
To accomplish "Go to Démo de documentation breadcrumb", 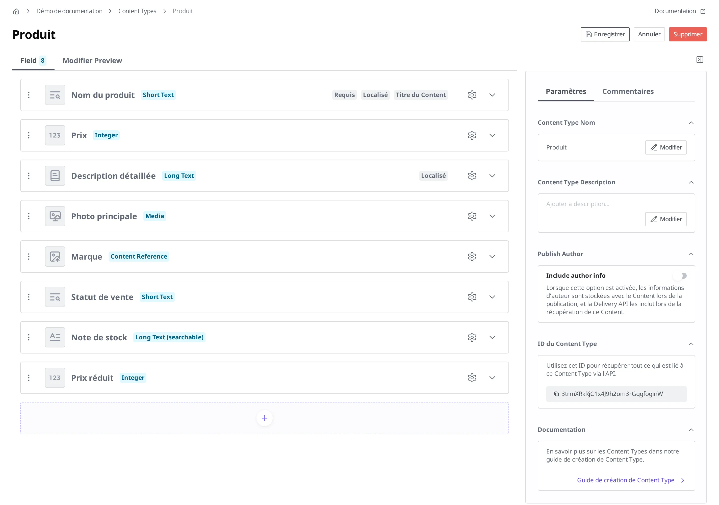I will [69, 11].
